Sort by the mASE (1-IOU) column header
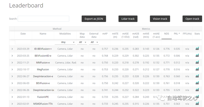 click(126, 35)
